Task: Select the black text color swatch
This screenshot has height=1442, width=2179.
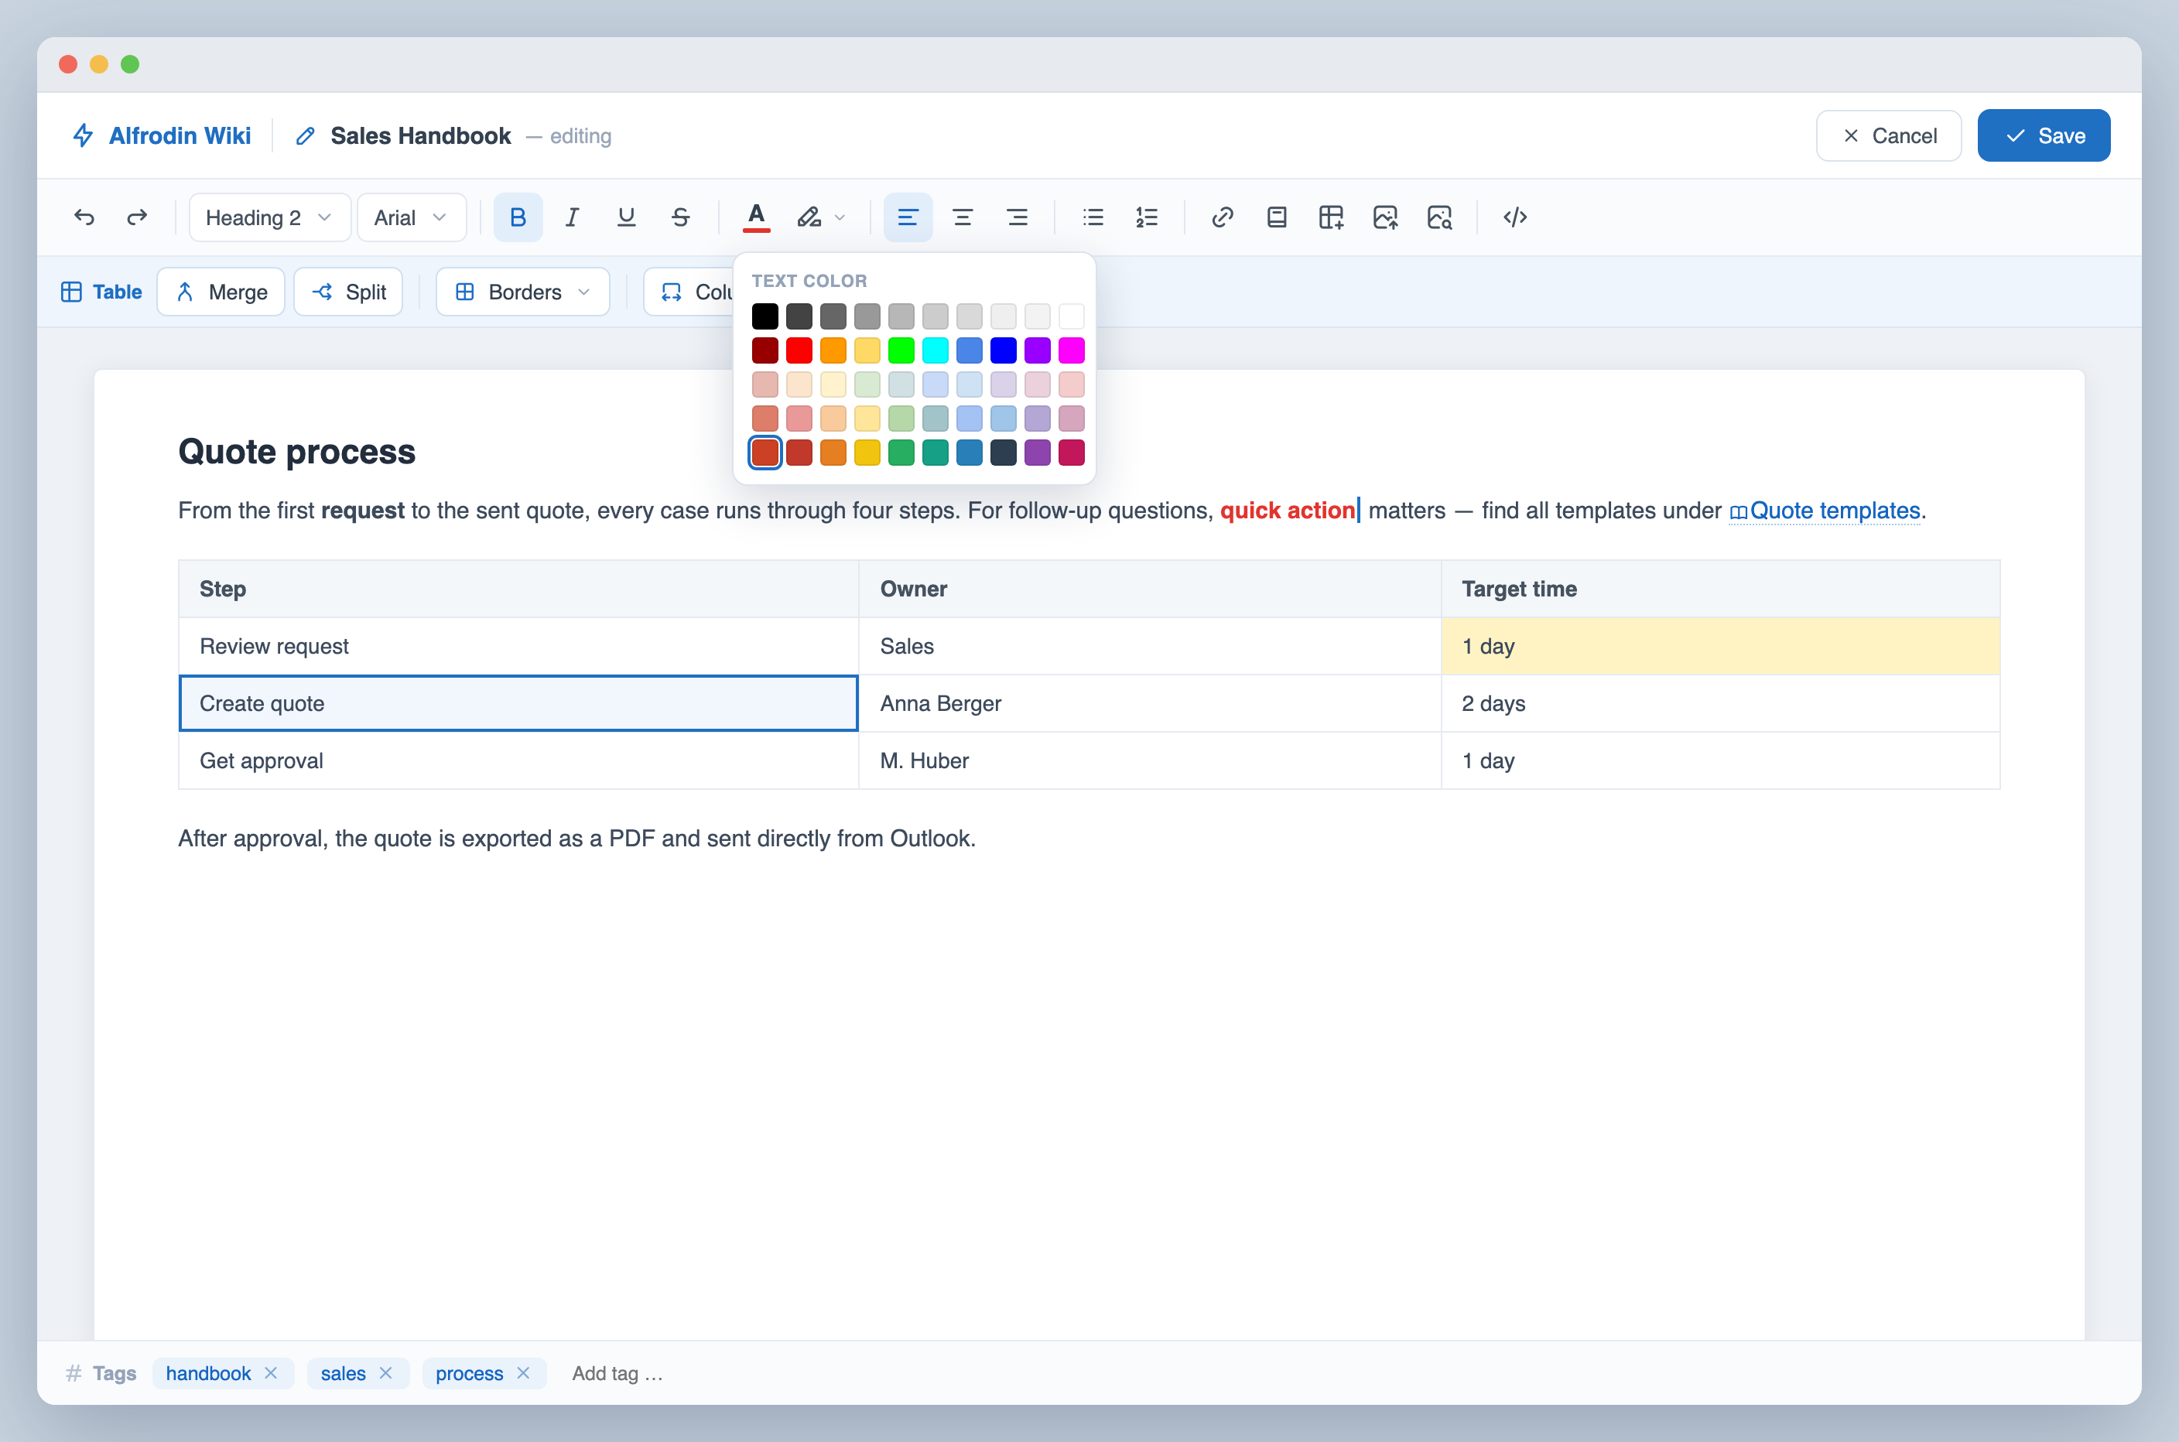Action: click(x=765, y=316)
